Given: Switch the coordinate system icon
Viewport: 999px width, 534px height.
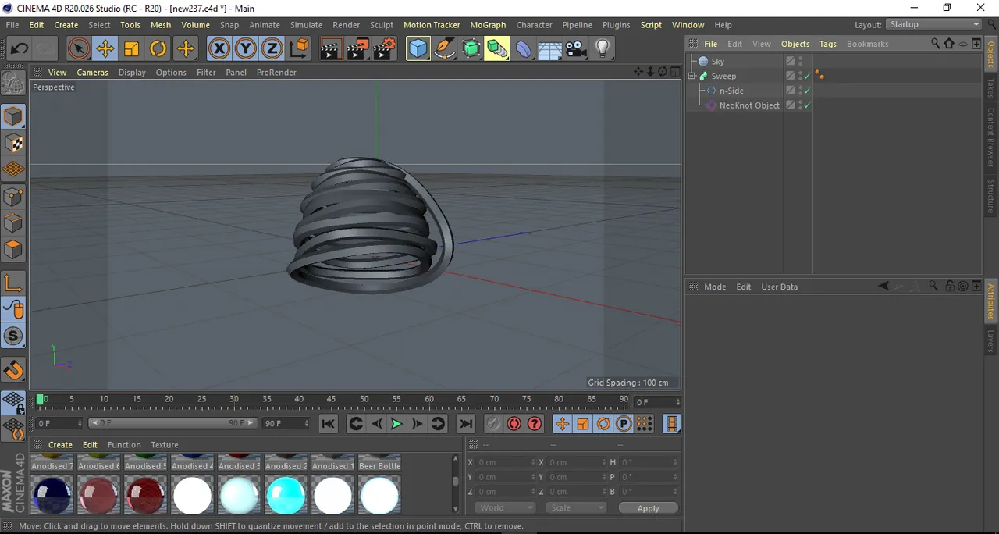Looking at the screenshot, I should 299,49.
